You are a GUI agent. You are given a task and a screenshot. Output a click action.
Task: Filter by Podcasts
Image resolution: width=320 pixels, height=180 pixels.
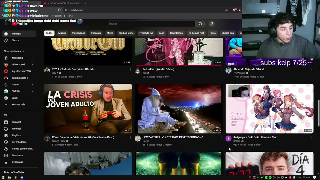pyautogui.click(x=96, y=33)
